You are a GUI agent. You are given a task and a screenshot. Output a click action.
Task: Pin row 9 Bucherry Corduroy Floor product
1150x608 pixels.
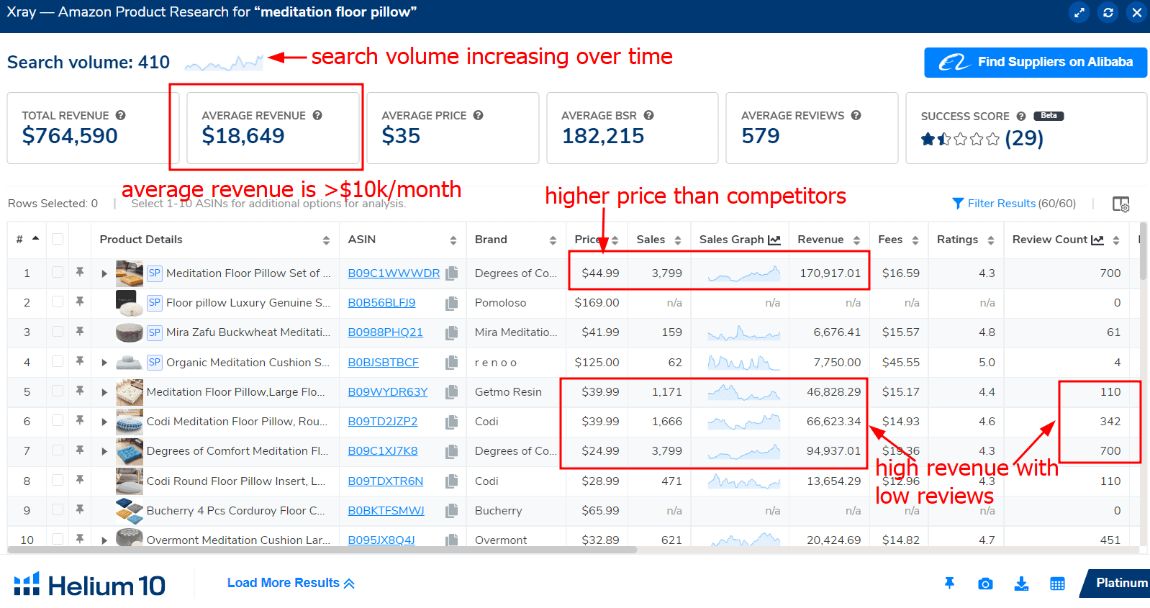[x=80, y=509]
